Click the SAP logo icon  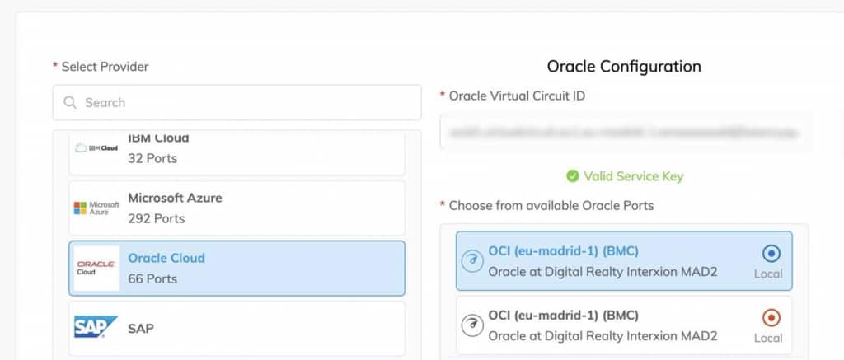click(x=96, y=328)
